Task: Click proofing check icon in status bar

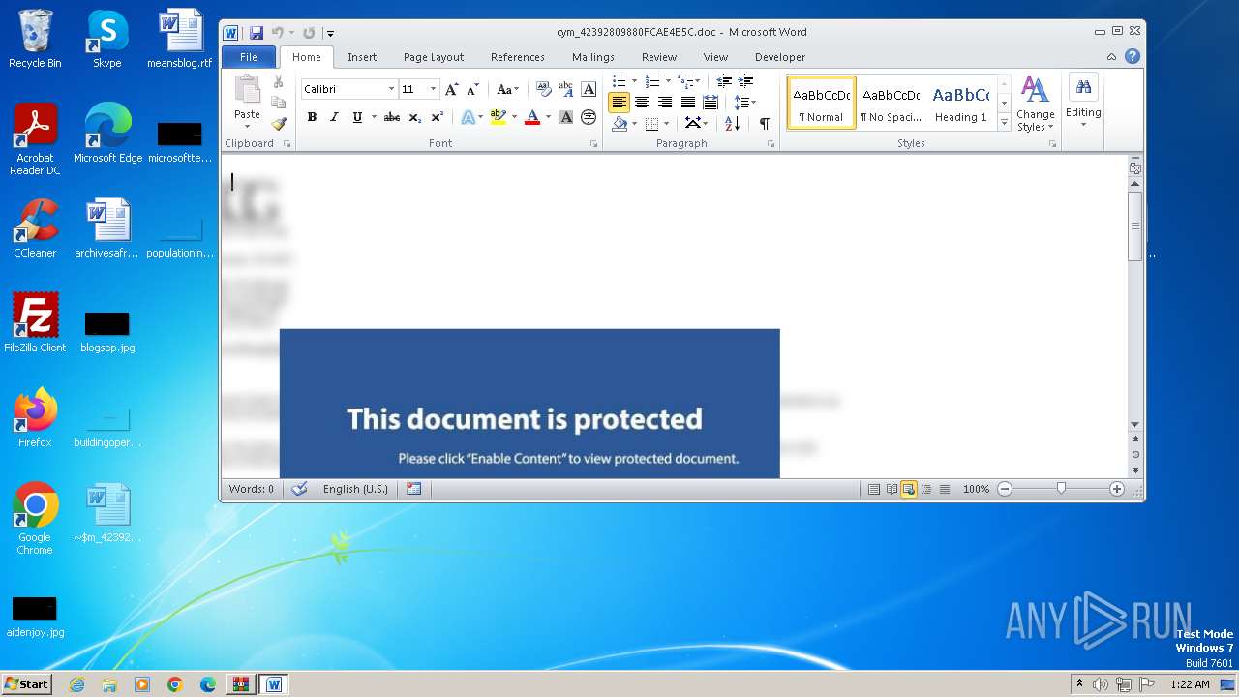Action: 299,489
